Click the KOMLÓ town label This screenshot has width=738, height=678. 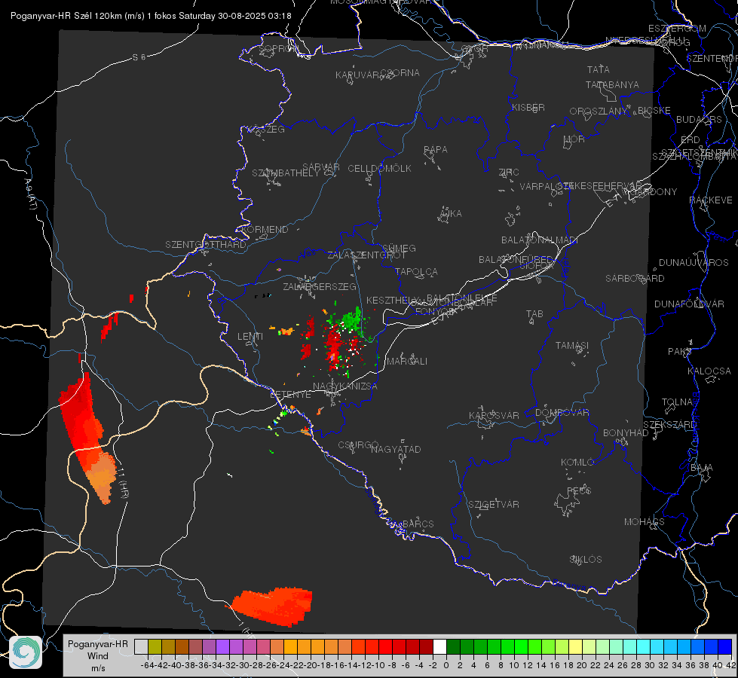click(577, 463)
